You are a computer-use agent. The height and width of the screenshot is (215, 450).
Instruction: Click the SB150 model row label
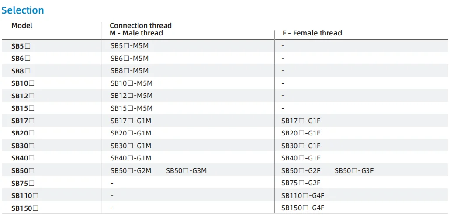[x=25, y=208]
